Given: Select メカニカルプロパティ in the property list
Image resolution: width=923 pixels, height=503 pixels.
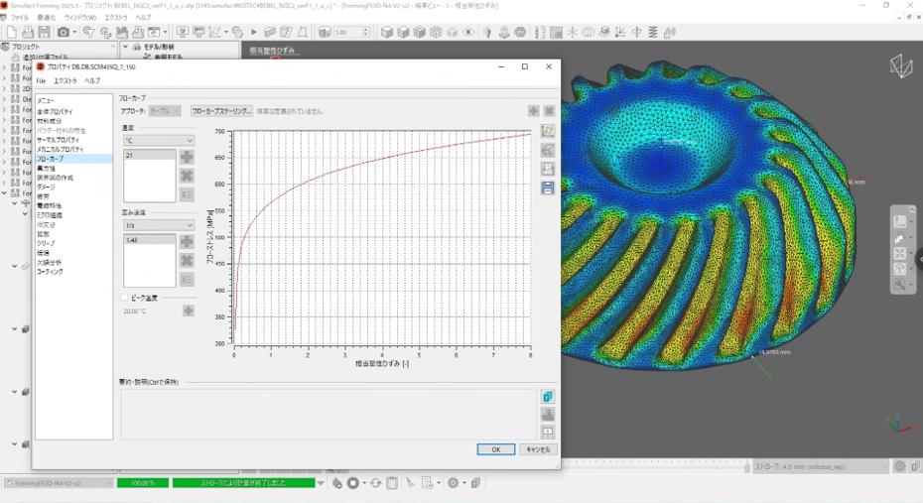Looking at the screenshot, I should 61,149.
